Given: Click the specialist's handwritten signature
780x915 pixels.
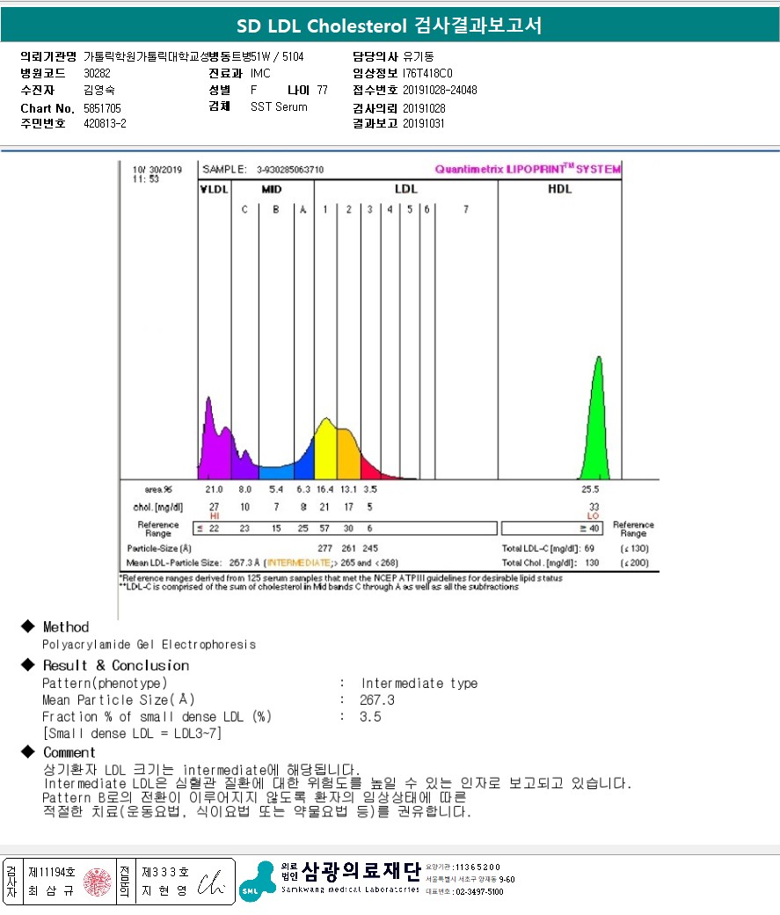Looking at the screenshot, I should point(210,883).
